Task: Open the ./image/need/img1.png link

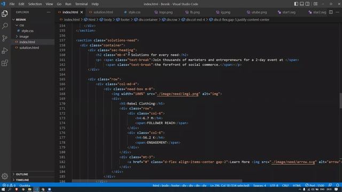Action: 178,94
